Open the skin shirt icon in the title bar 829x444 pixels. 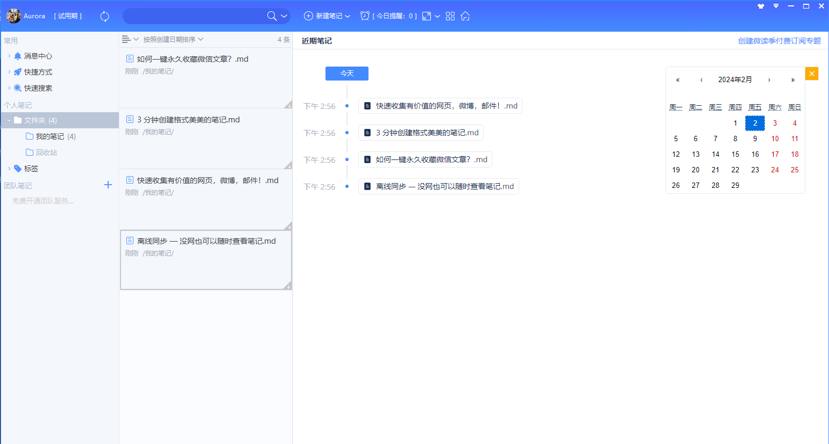[x=761, y=6]
